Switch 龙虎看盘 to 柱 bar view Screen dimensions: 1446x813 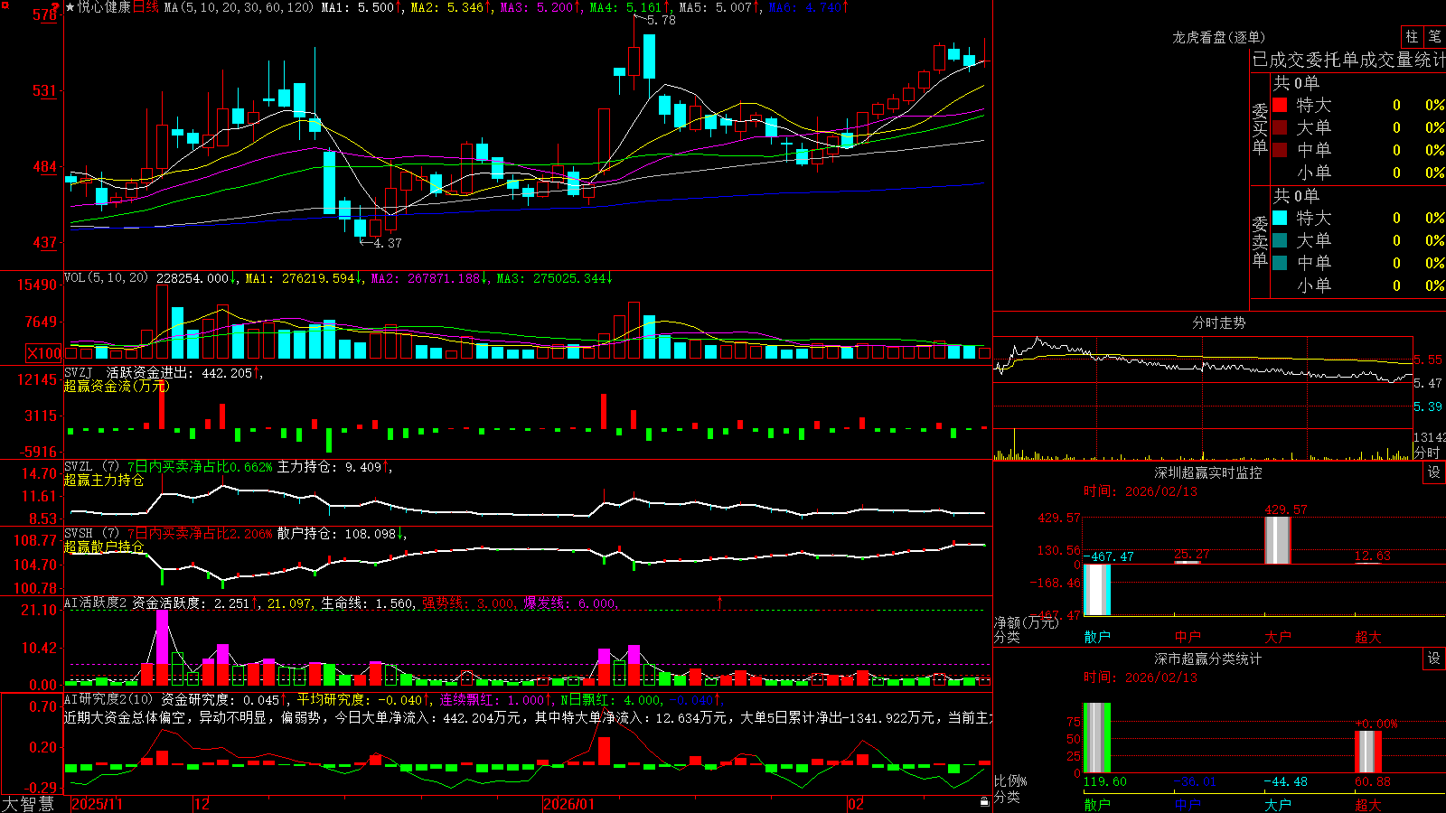point(1412,37)
